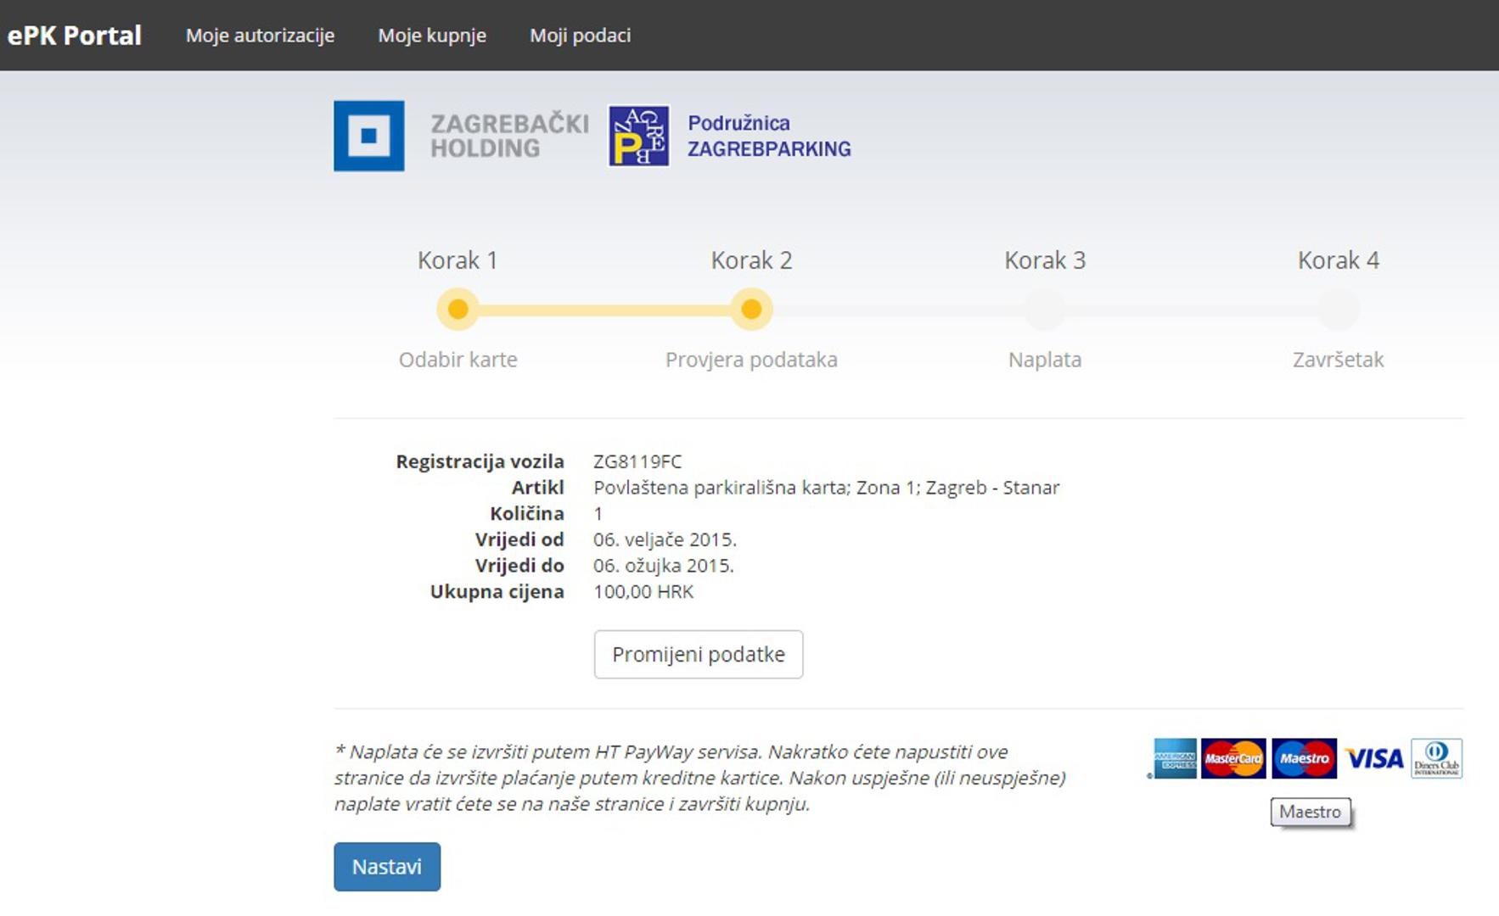Viewport: 1499px width, 916px height.
Task: Click the Diners Club card icon
Action: pyautogui.click(x=1436, y=758)
